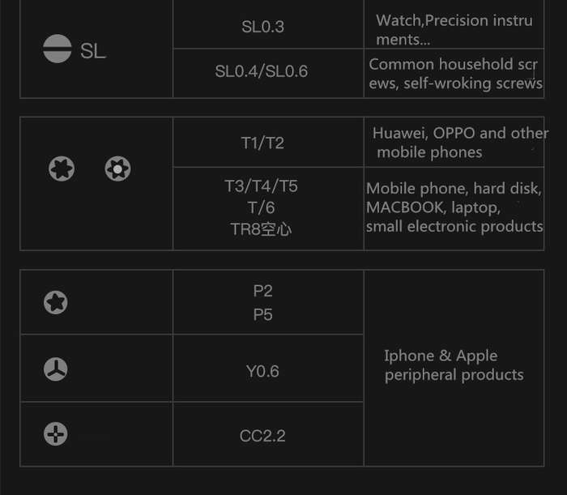
Task: Select the SL label text
Action: pyautogui.click(x=93, y=50)
